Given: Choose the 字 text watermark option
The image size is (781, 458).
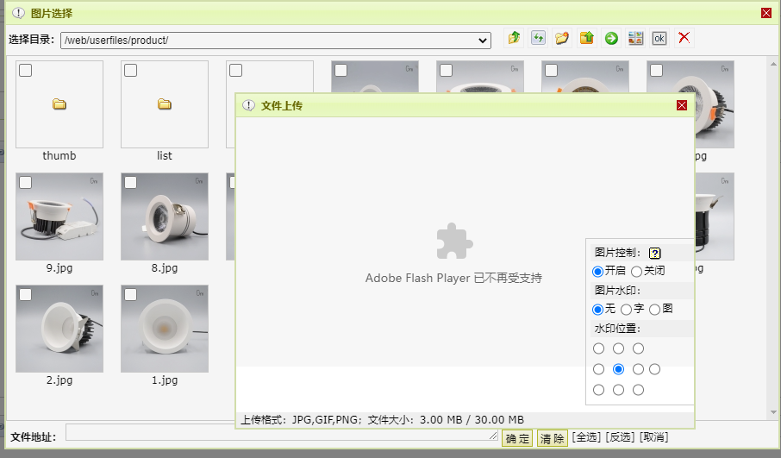Looking at the screenshot, I should tap(627, 309).
